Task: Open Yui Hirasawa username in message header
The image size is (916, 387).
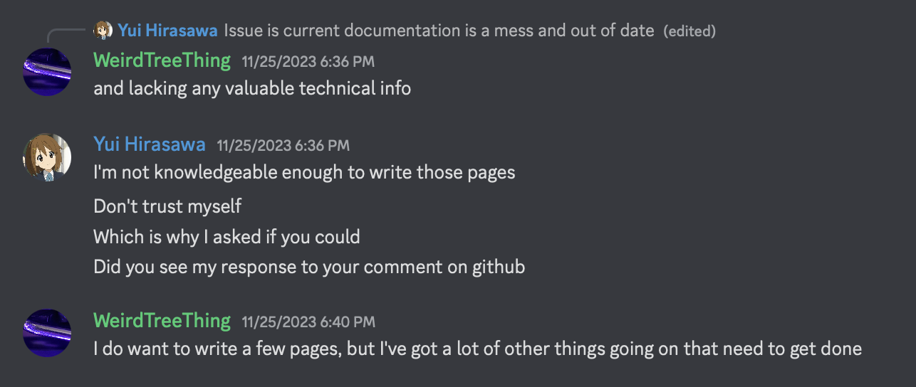Action: [x=150, y=144]
